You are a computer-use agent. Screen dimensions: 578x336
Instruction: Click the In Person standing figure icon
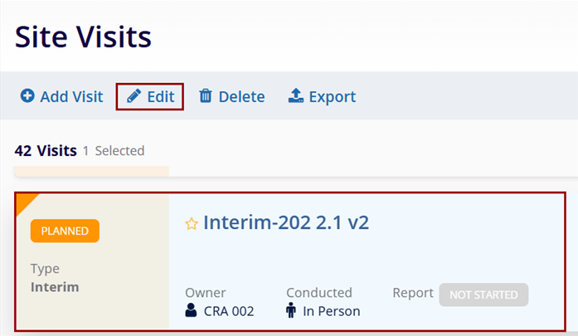pos(293,311)
